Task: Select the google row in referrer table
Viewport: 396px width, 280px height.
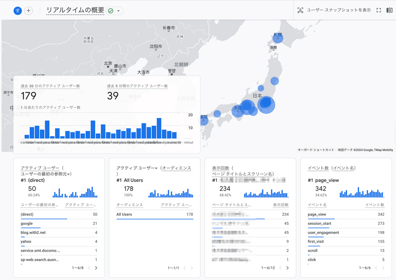Action: [59, 224]
